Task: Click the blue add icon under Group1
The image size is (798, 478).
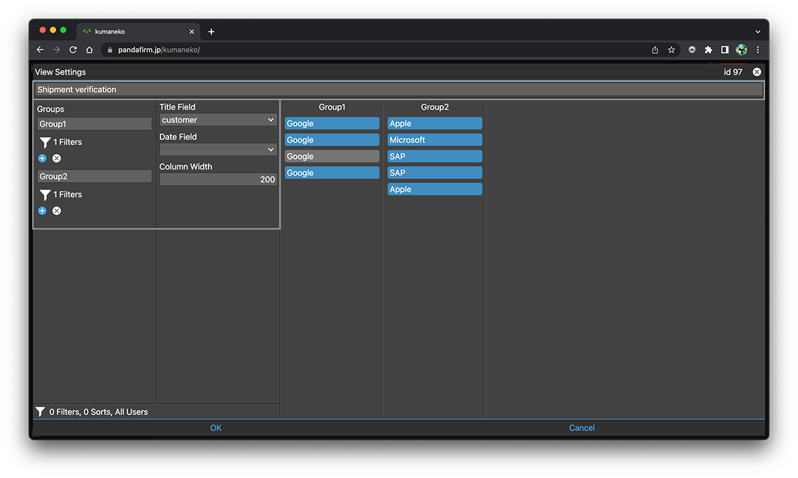Action: pyautogui.click(x=42, y=158)
